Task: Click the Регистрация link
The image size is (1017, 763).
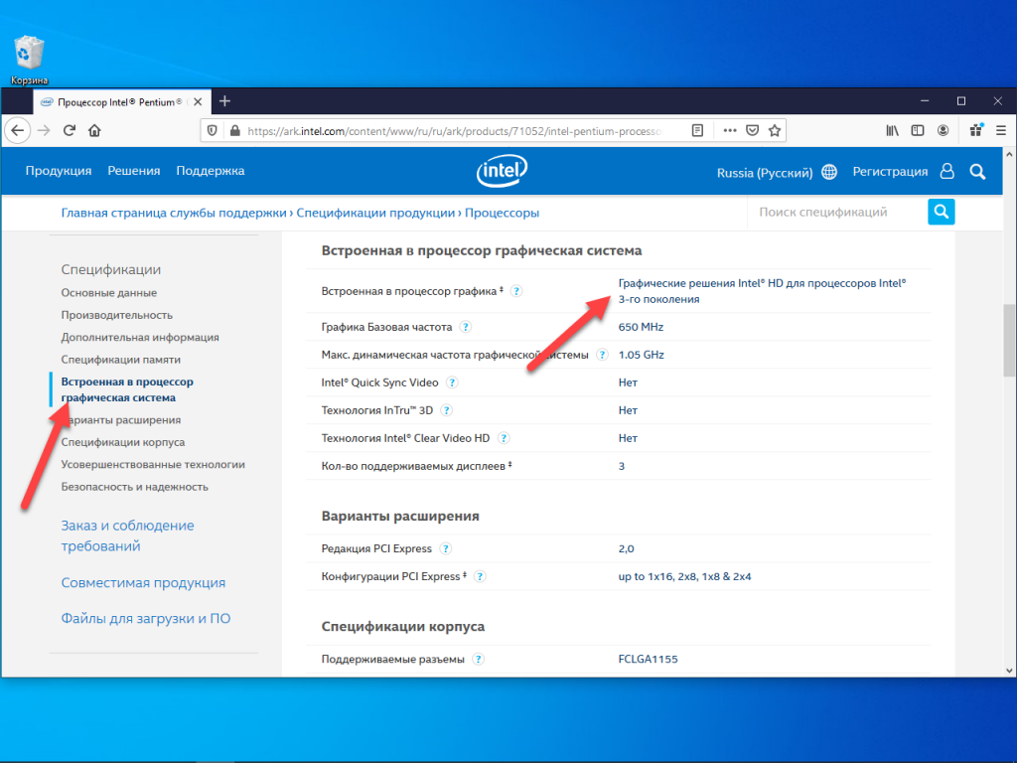Action: pyautogui.click(x=890, y=172)
